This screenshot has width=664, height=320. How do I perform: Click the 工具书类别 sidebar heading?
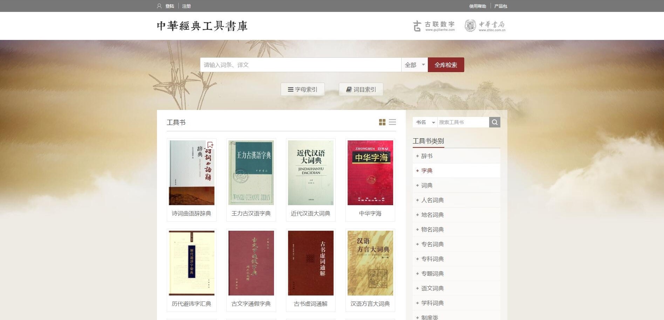[x=428, y=141]
